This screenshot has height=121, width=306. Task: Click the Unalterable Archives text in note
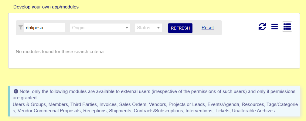tap(253, 111)
